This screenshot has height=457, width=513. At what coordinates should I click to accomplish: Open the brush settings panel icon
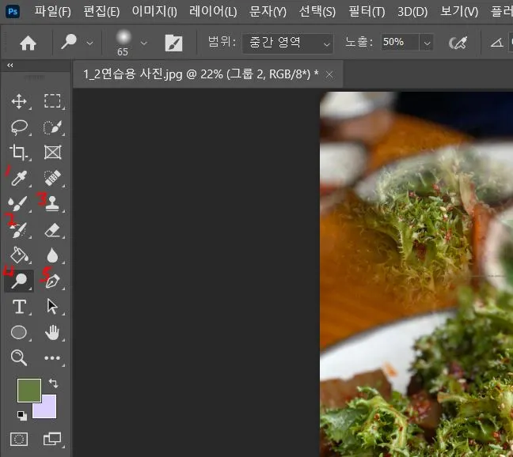173,43
